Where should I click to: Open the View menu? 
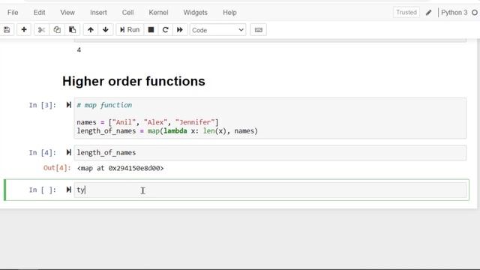(67, 13)
